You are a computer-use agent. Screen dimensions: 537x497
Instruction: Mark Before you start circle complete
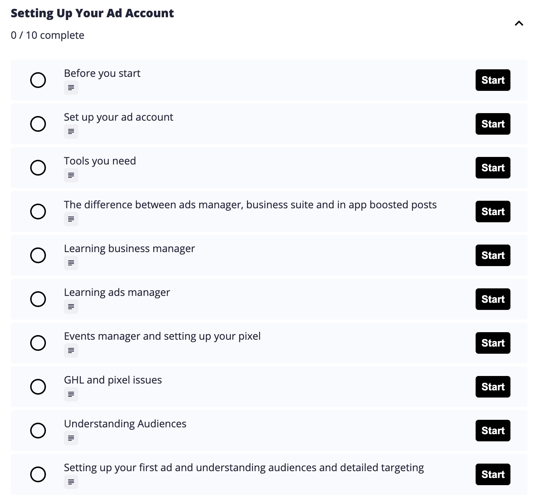(x=38, y=80)
